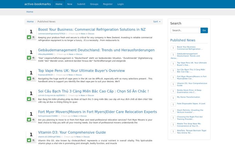Upvote the Soi Cầu Bạch Thủ post
The width and height of the screenshot is (235, 147).
click(x=29, y=99)
